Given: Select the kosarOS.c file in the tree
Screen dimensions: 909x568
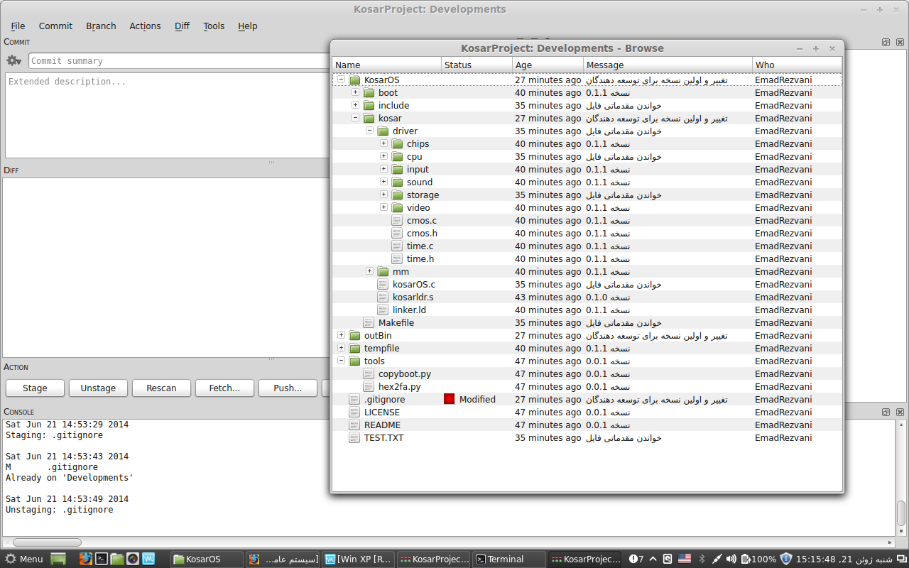Looking at the screenshot, I should pos(413,284).
